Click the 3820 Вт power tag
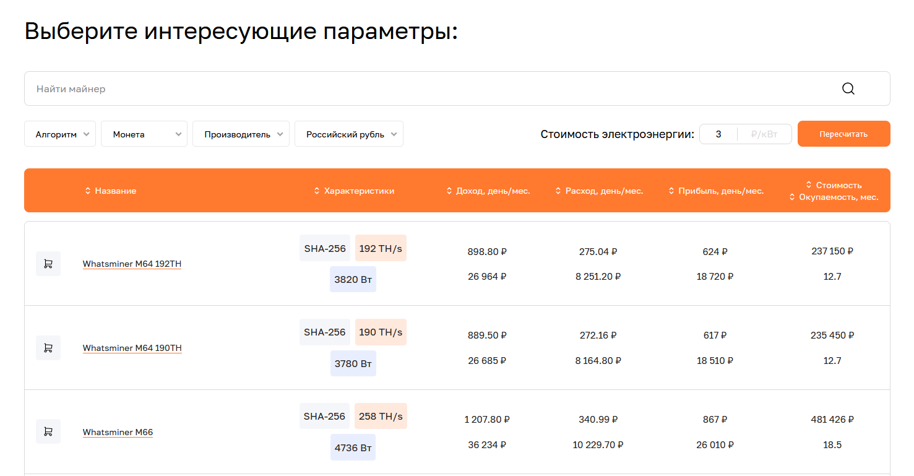This screenshot has width=914, height=476. 353,279
